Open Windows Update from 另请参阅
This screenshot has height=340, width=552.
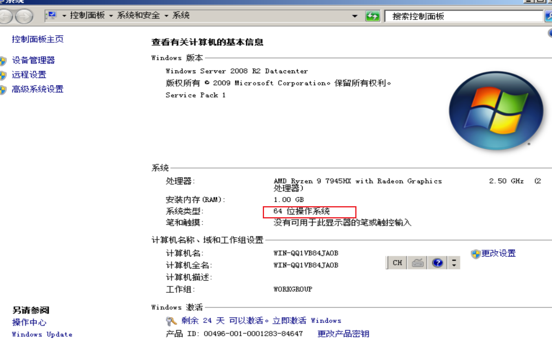pyautogui.click(x=42, y=334)
